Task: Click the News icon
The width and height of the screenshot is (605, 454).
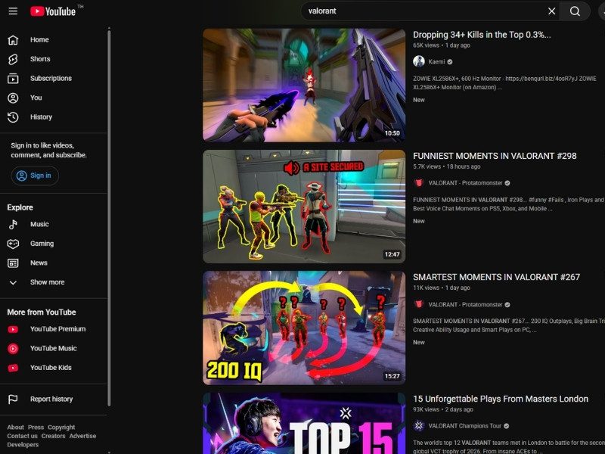Action: pyautogui.click(x=13, y=263)
